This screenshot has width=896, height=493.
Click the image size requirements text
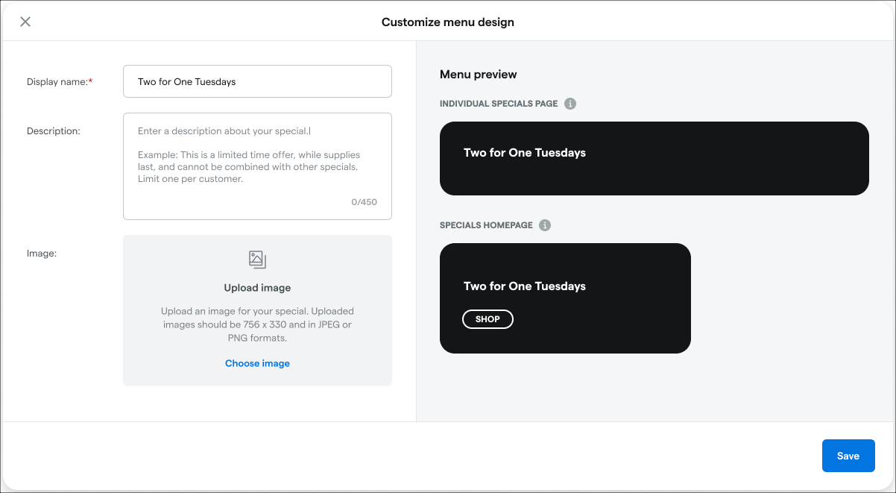(257, 324)
